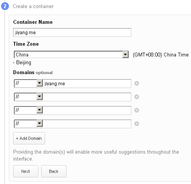The width and height of the screenshot is (191, 184).
Task: Click the Add Domain button
Action: (x=29, y=138)
